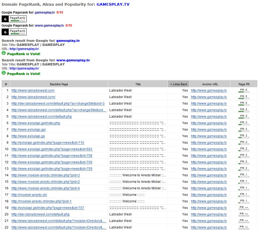Click the PageRank 6 badge for gamesplay.tv

coord(14,19)
